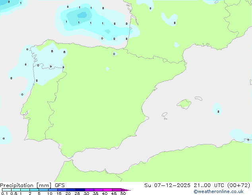
Task: Open the weatheronline.co.uk copyright link
Action: coord(219,191)
